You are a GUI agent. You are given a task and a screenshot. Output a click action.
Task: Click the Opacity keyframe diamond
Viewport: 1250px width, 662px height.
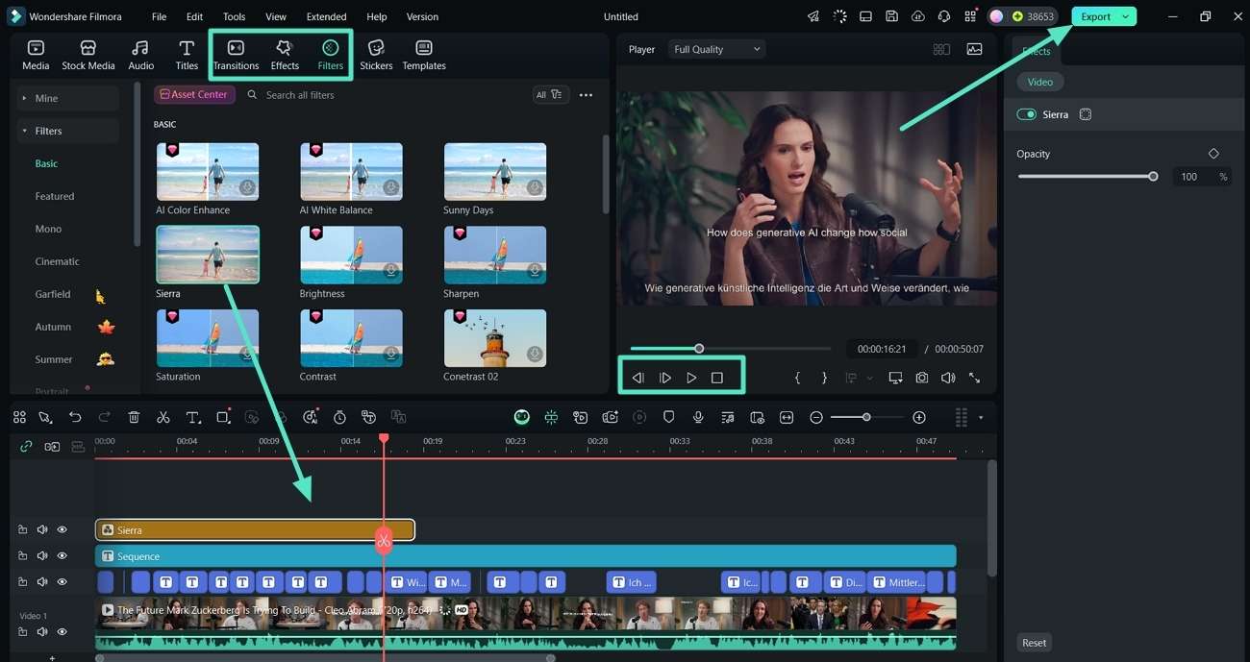[1213, 154]
